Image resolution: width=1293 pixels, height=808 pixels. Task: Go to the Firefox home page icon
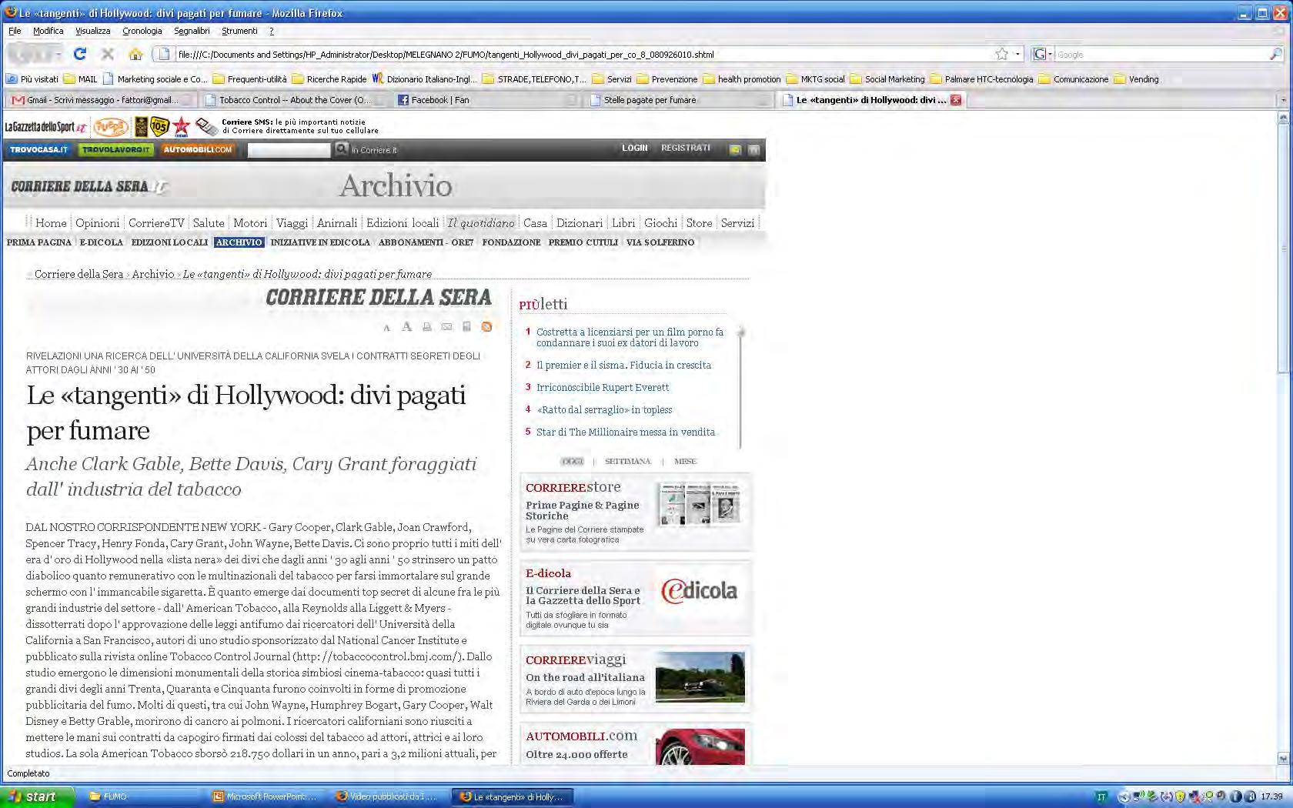tap(135, 54)
